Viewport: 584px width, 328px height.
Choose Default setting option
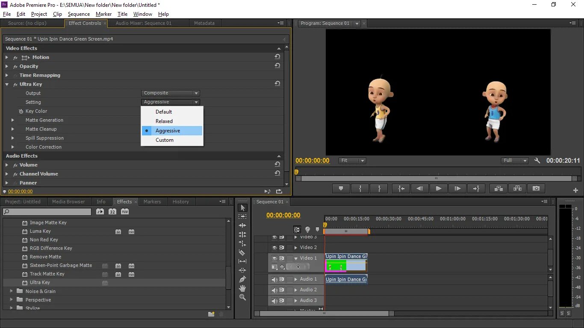[172, 111]
